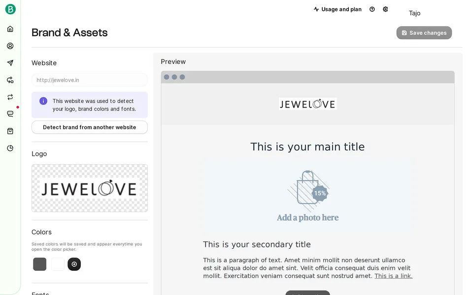Click the Jewelove logo upload area
Image resolution: width=473 pixels, height=295 pixels.
coord(90,188)
